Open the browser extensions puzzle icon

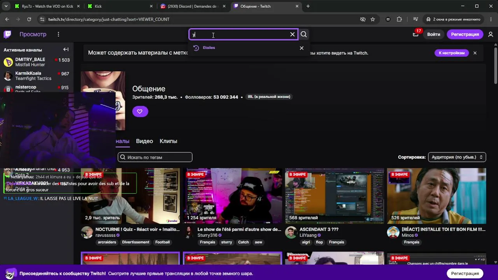399,19
